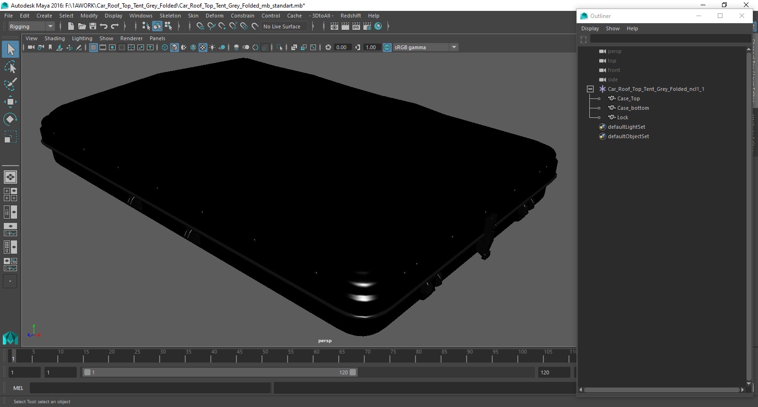Click the time range slider bar

220,372
